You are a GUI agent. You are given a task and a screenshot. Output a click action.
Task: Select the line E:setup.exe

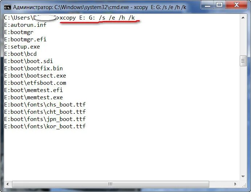pos(22,47)
